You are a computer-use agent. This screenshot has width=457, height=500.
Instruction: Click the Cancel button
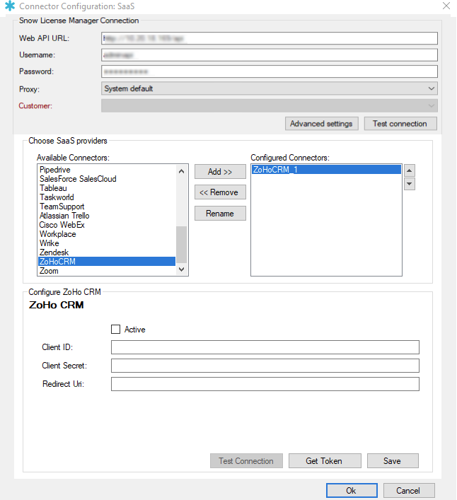(x=408, y=490)
